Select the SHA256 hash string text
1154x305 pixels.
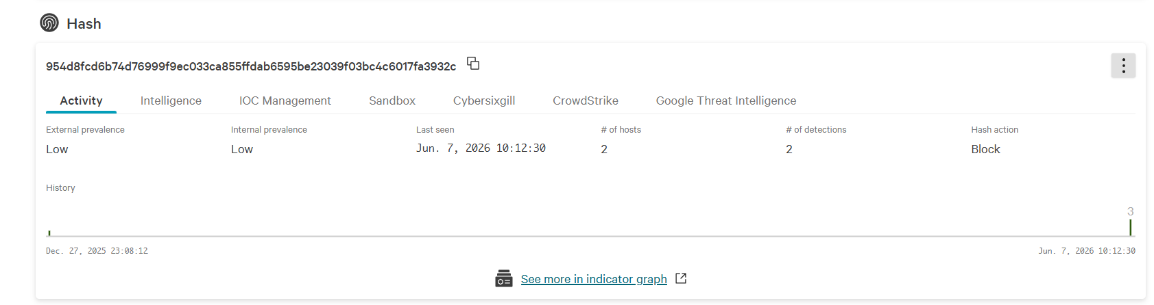click(x=251, y=66)
